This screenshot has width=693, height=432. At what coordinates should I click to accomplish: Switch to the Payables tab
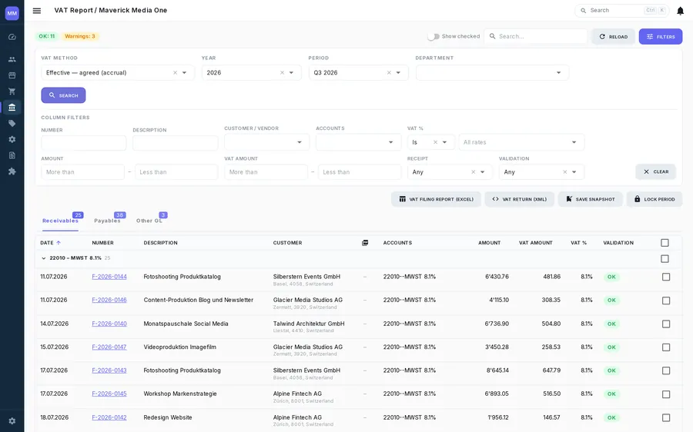pyautogui.click(x=107, y=221)
